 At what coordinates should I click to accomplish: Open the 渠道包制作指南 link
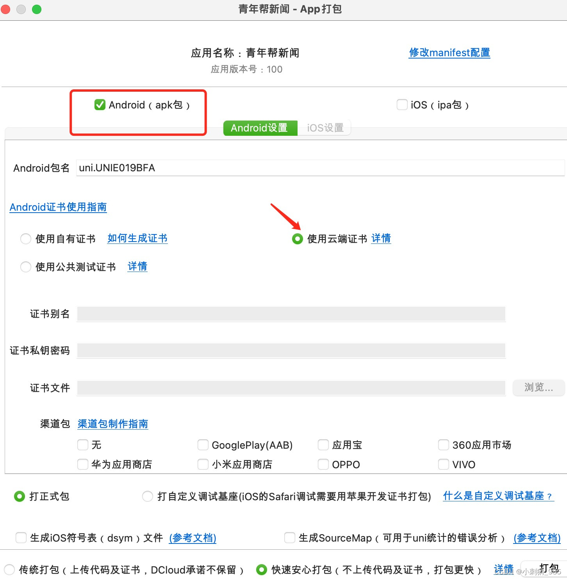(113, 424)
